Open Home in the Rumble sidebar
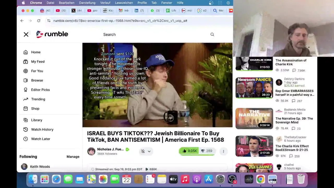The image size is (334, 188). [36, 52]
